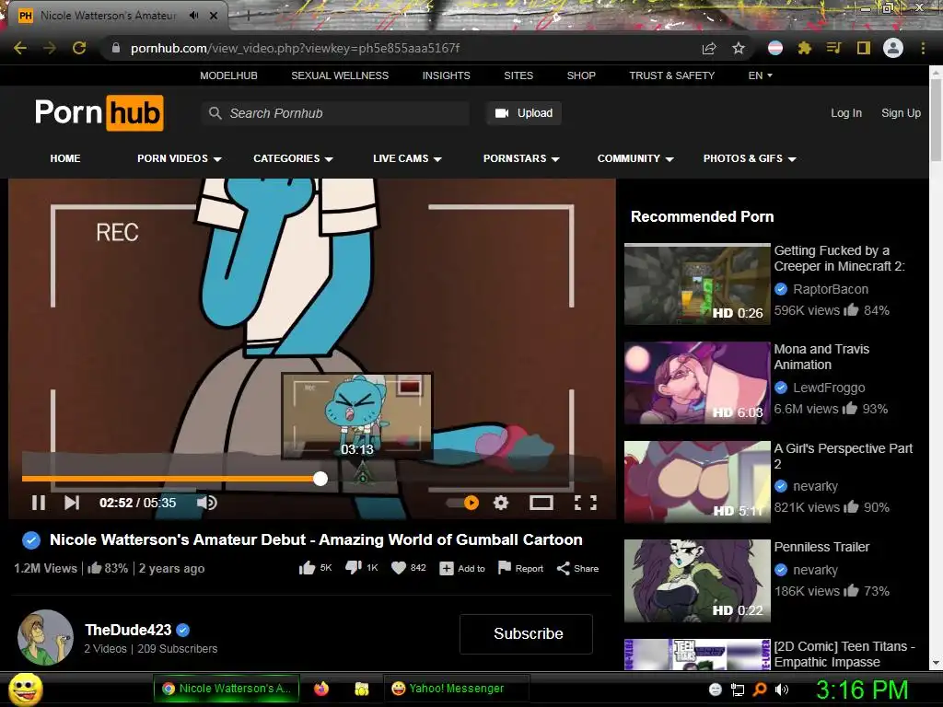Click the Sign Up link
The height and width of the screenshot is (707, 943).
[901, 113]
